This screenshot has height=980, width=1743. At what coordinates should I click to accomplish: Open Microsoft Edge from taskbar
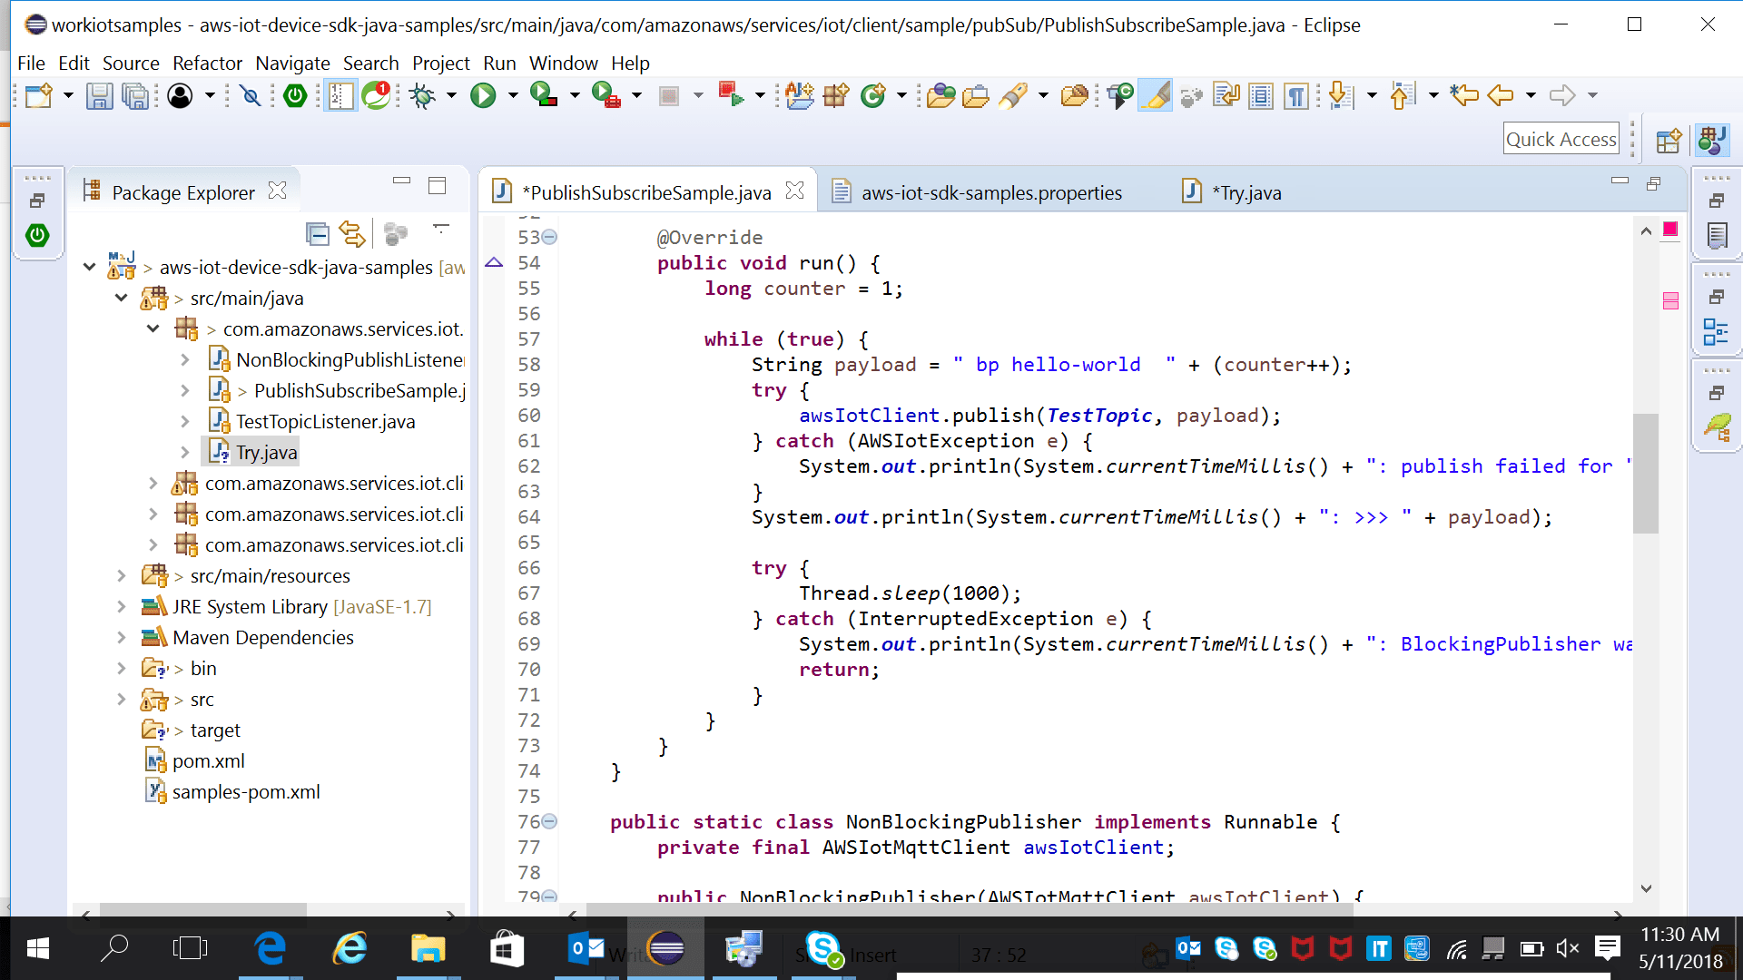(271, 948)
